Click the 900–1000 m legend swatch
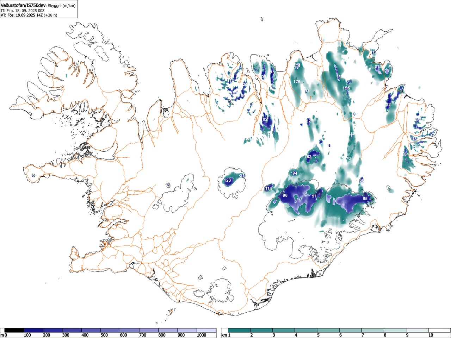451x338 pixels. click(187, 330)
